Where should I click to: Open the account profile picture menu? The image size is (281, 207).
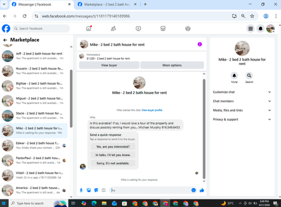(270, 29)
